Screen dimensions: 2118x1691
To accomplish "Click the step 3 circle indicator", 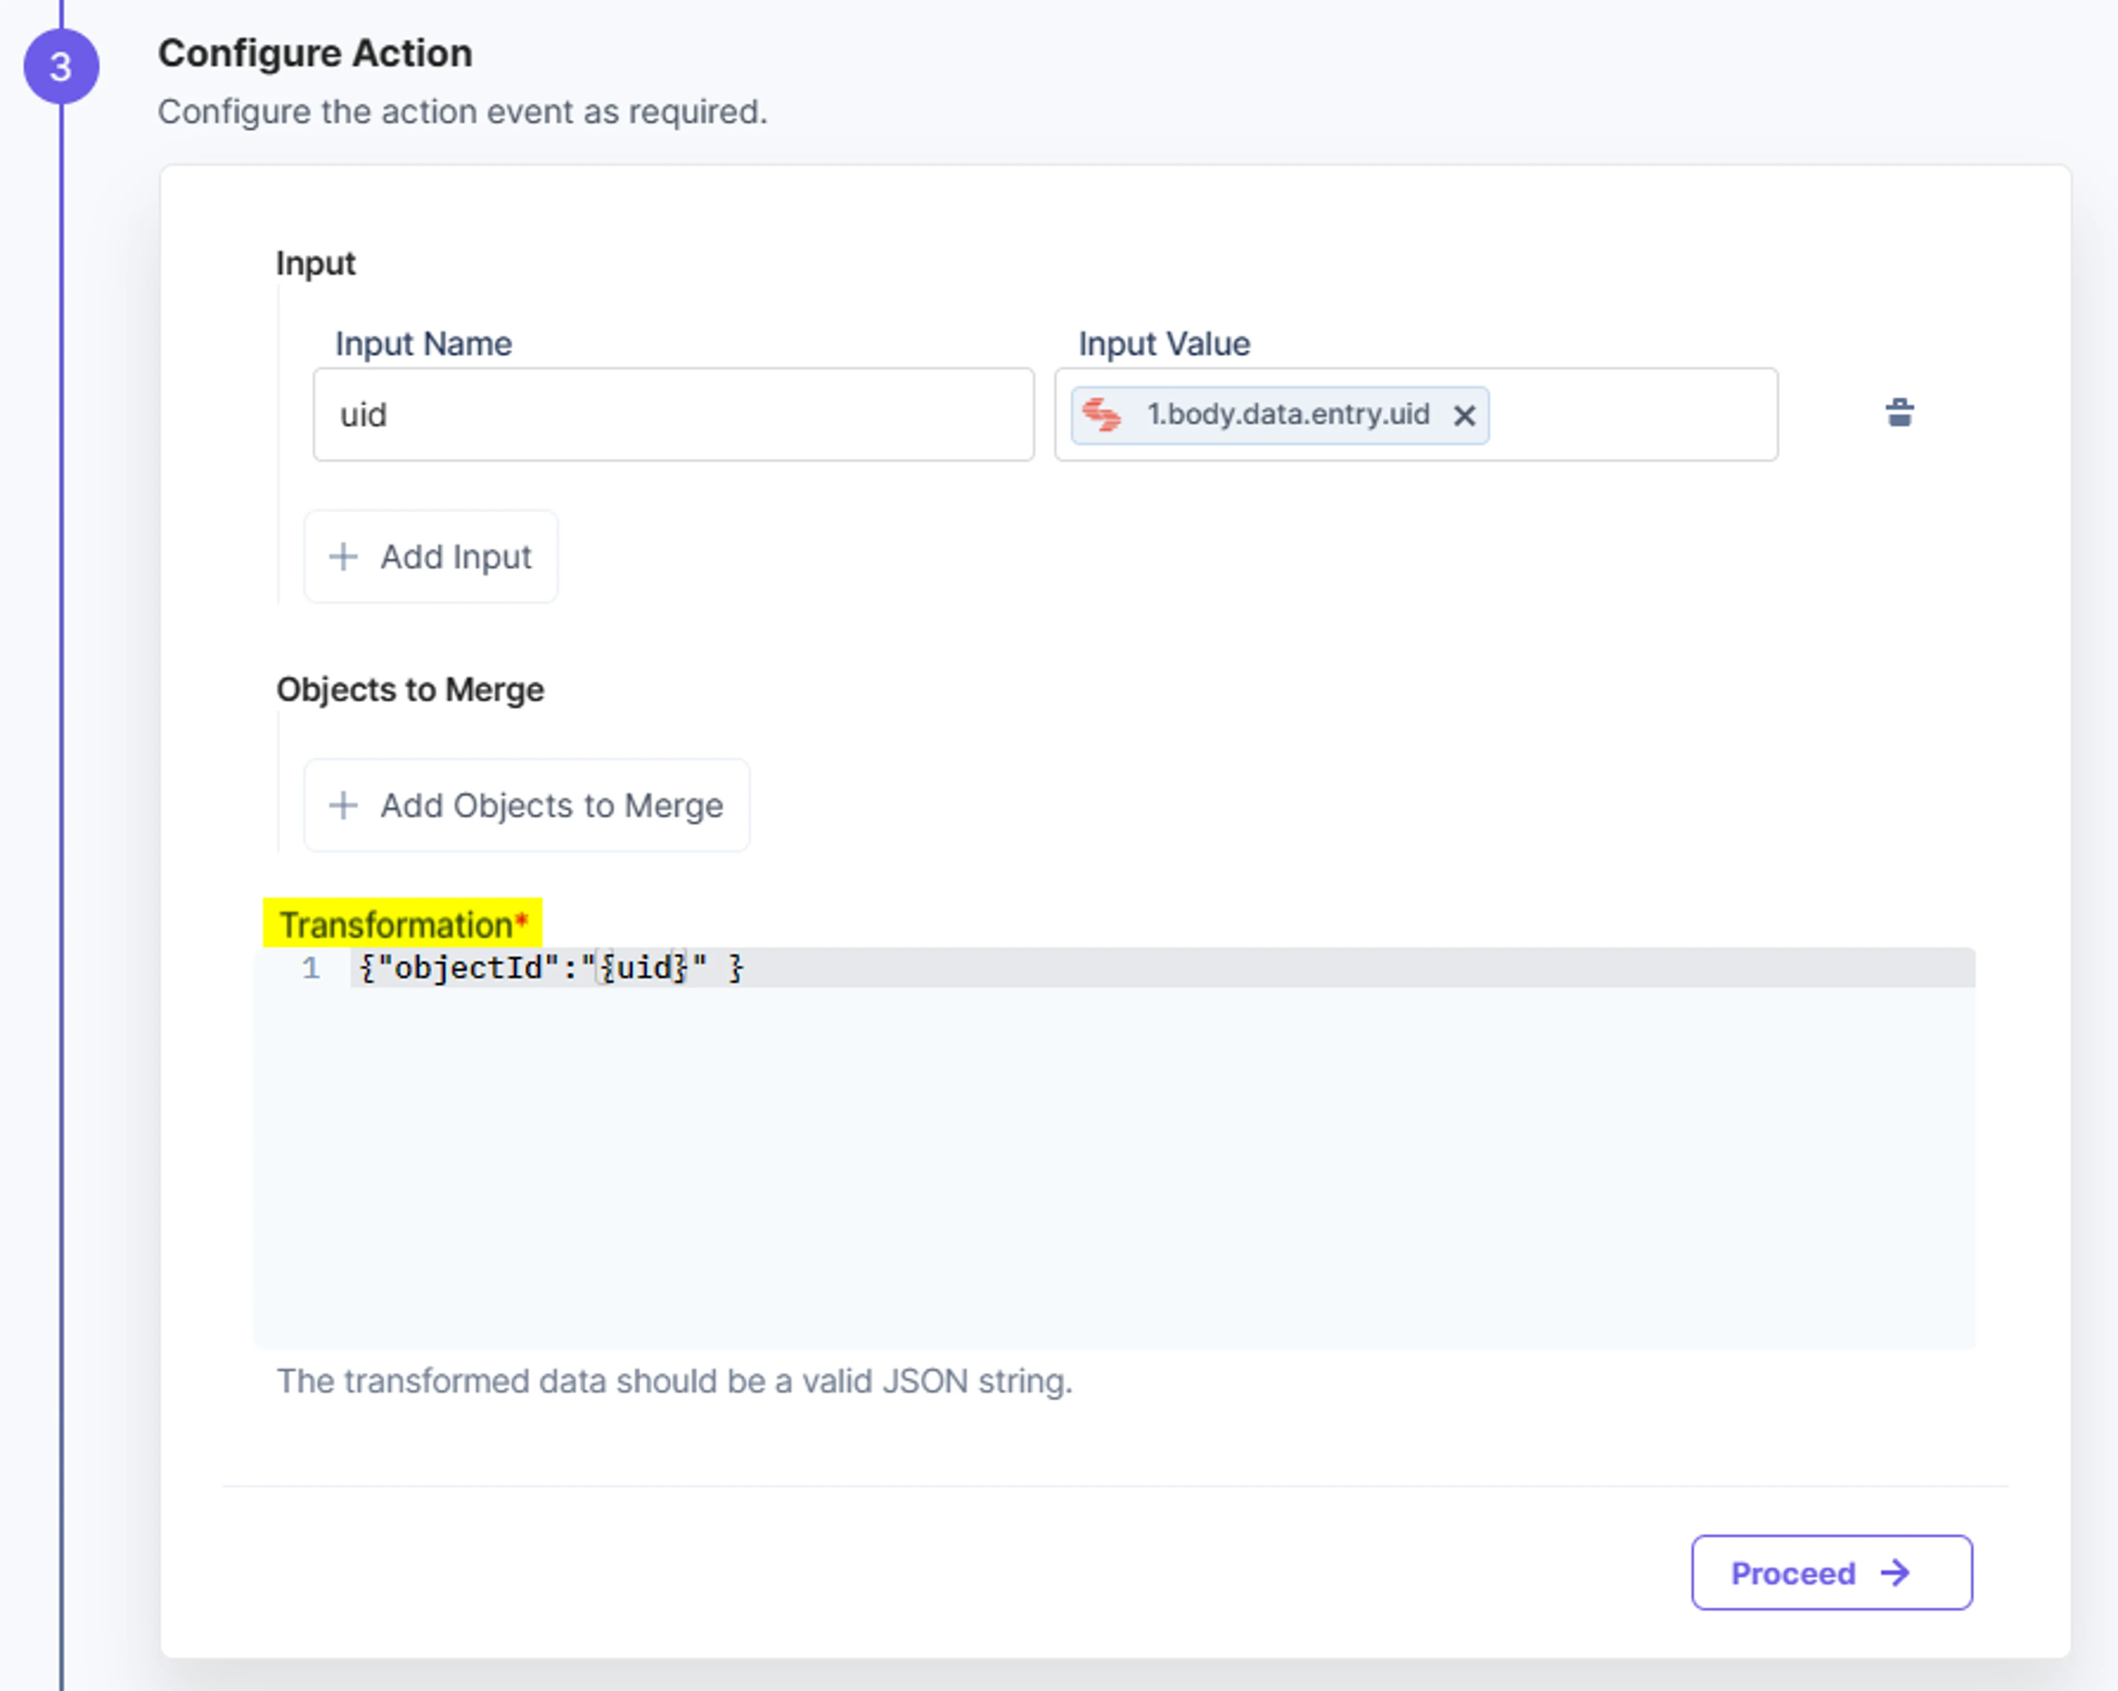I will (x=61, y=66).
